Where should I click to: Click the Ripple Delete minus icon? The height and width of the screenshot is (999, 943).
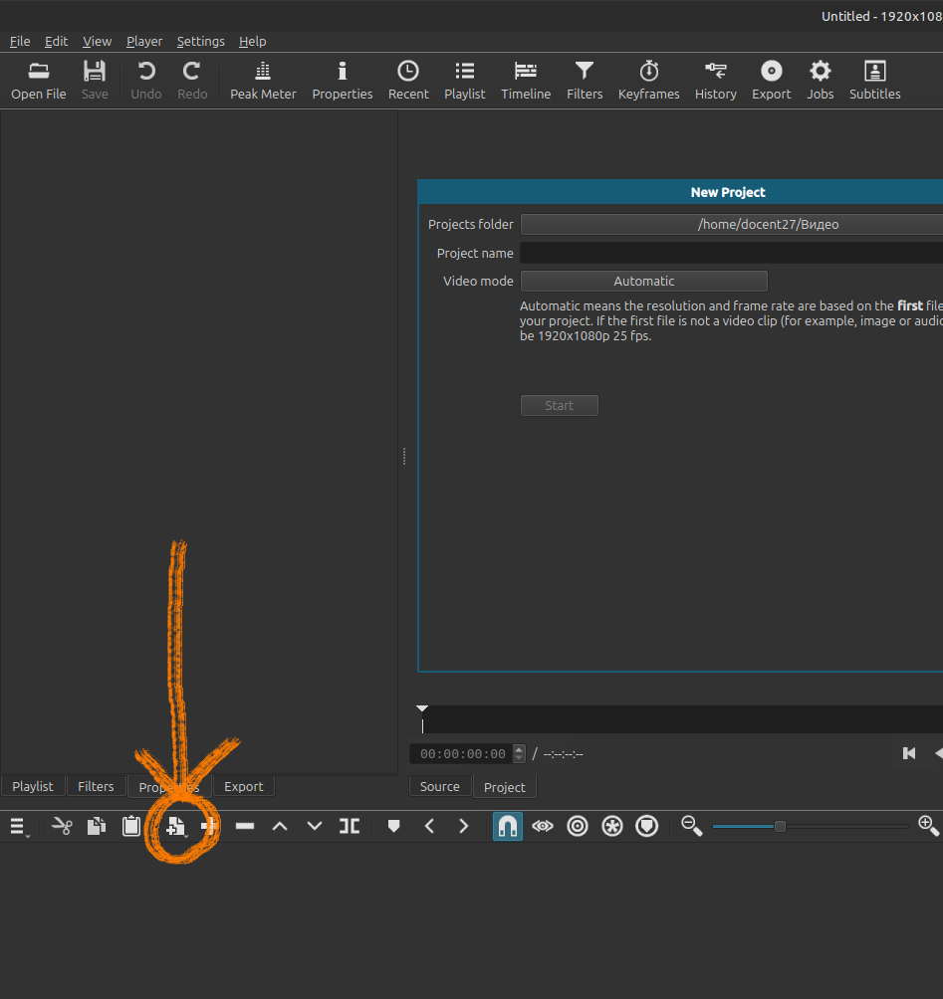pos(245,826)
